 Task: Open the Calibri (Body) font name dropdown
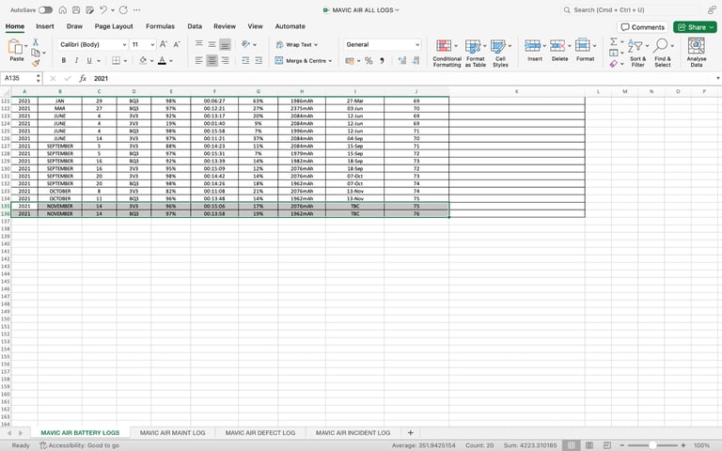[124, 45]
